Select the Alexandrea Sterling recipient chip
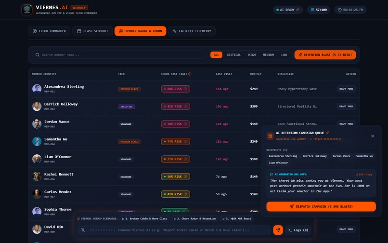This screenshot has height=243, width=388. click(283, 156)
